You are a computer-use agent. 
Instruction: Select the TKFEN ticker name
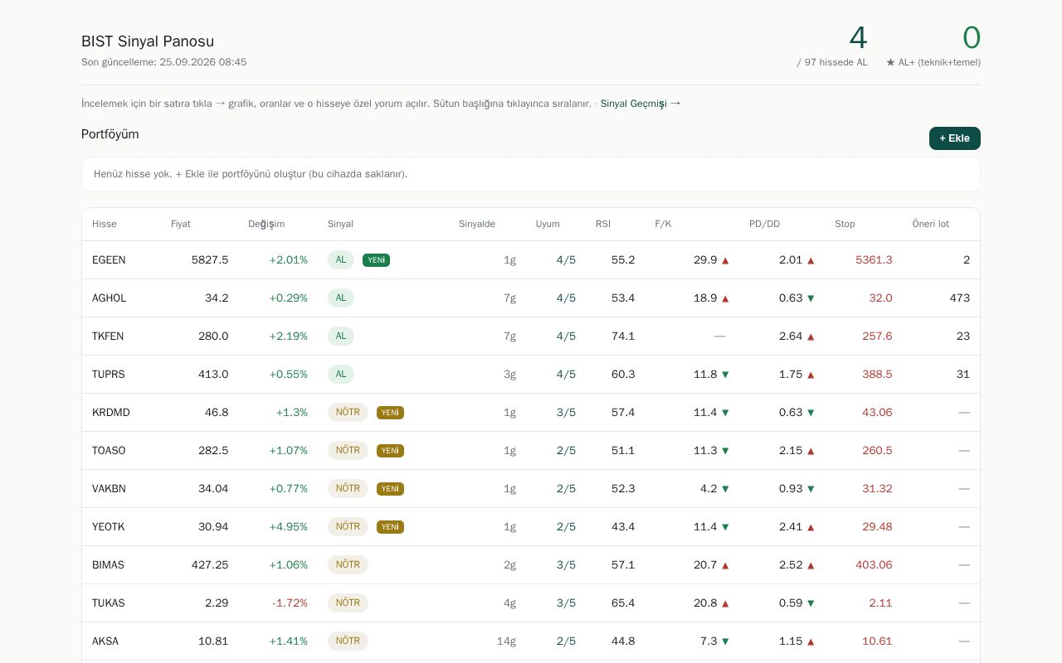pyautogui.click(x=108, y=336)
